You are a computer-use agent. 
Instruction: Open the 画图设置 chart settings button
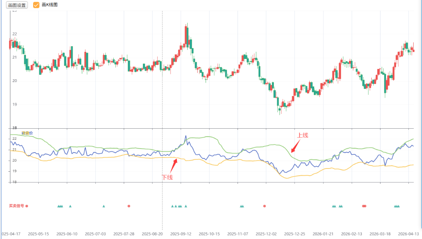[x=17, y=5]
